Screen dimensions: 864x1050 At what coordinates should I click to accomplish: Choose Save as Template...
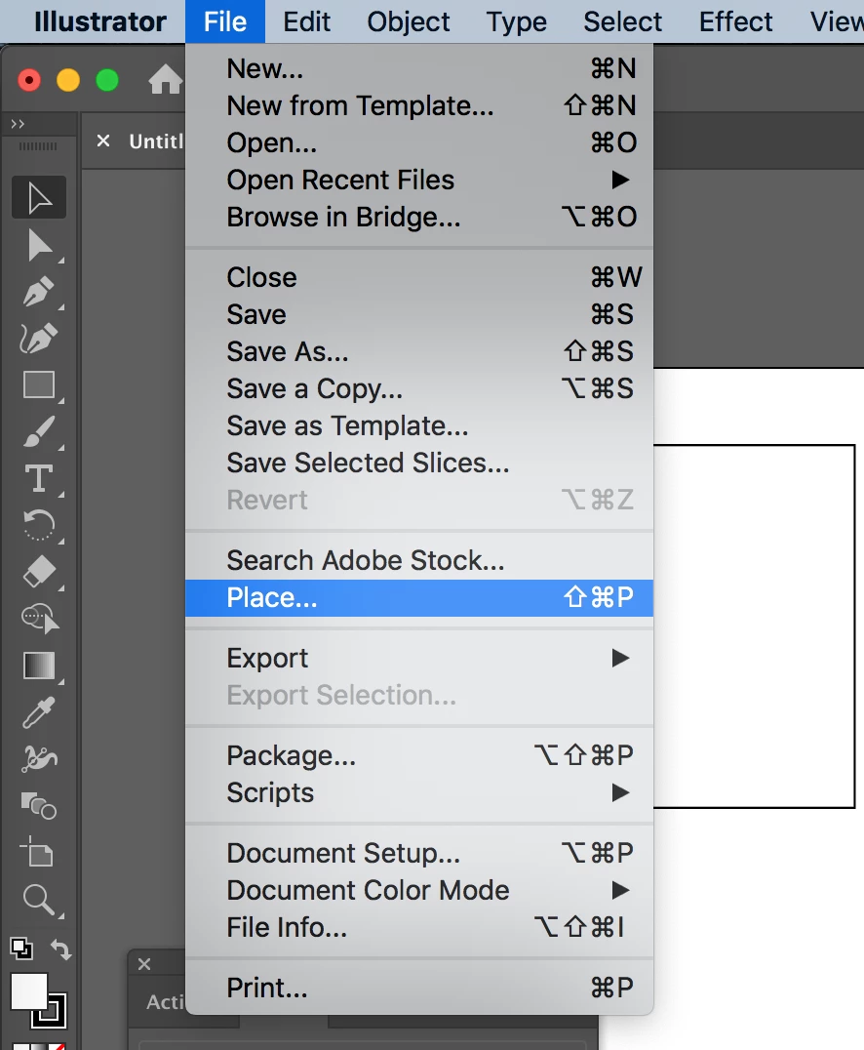[x=419, y=425]
